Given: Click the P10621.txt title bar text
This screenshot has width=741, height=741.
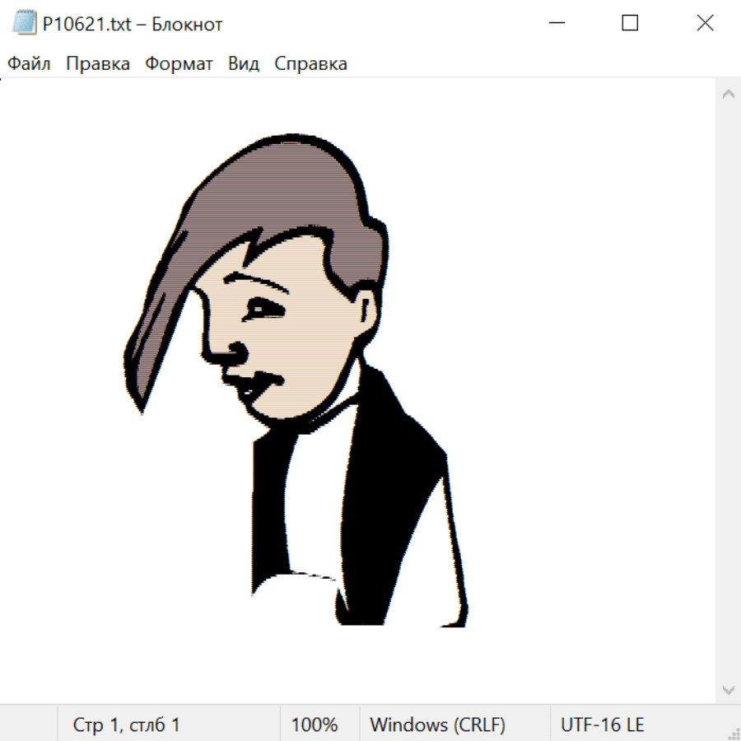Looking at the screenshot, I should coord(132,24).
